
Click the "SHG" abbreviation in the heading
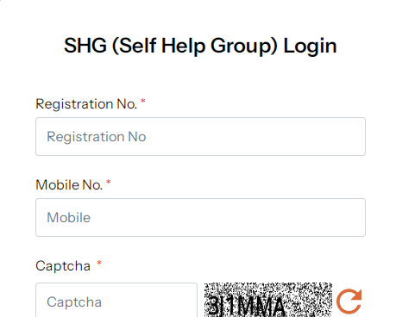tap(85, 46)
